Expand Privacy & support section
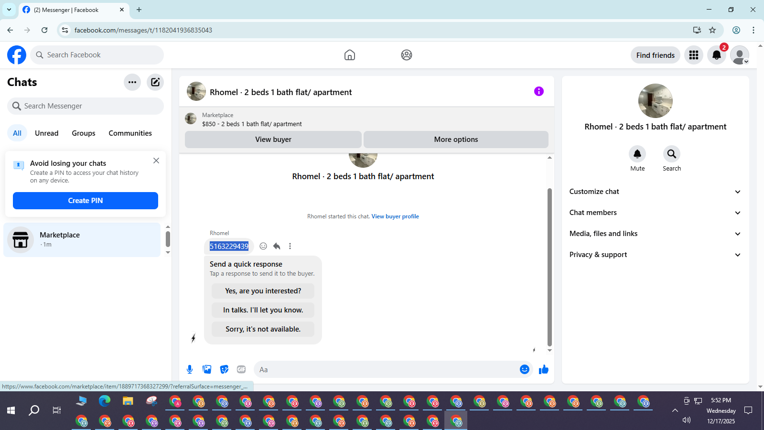 (655, 255)
